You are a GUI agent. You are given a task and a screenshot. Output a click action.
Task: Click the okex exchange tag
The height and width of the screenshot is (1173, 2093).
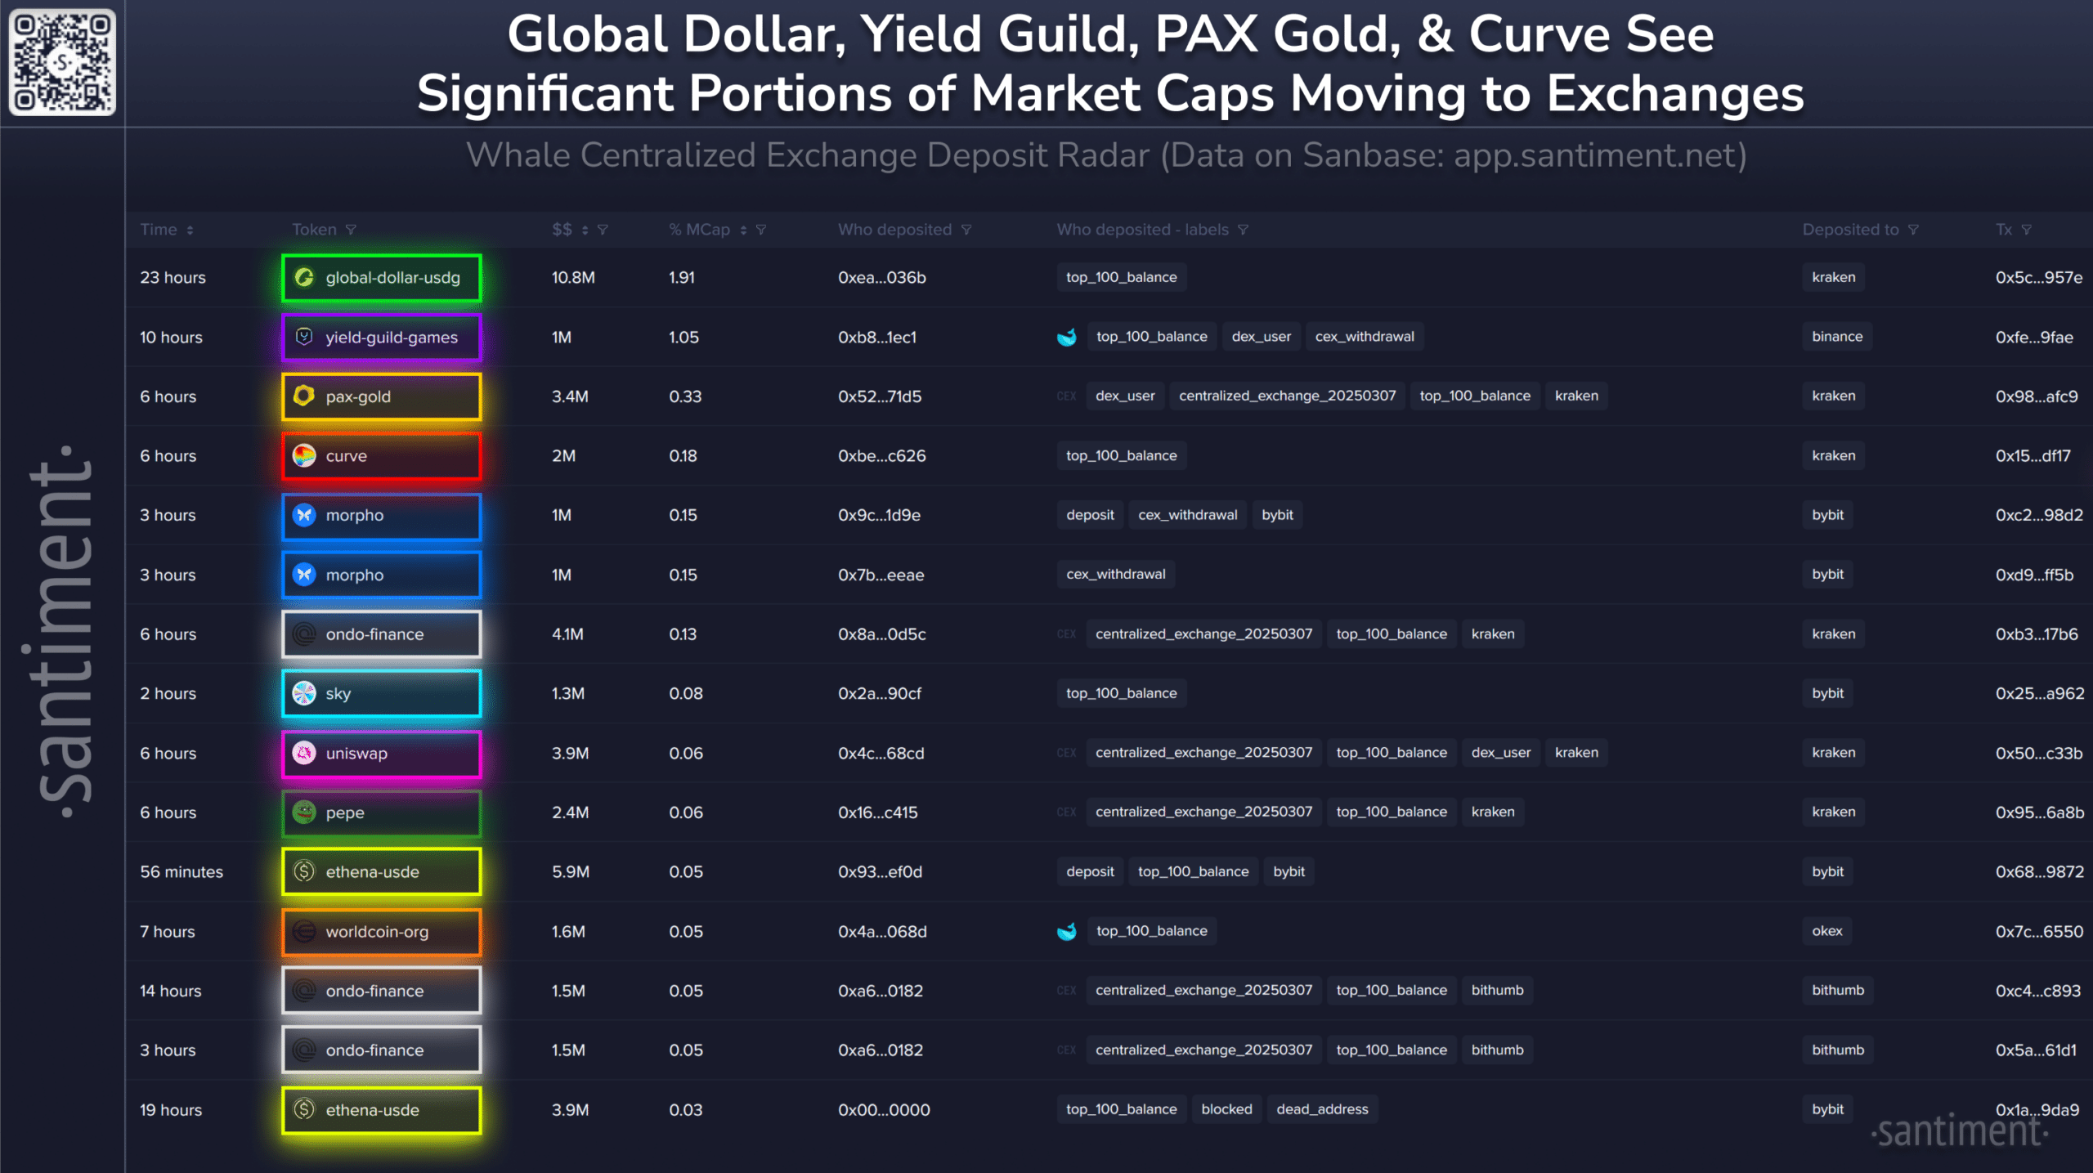1826,930
